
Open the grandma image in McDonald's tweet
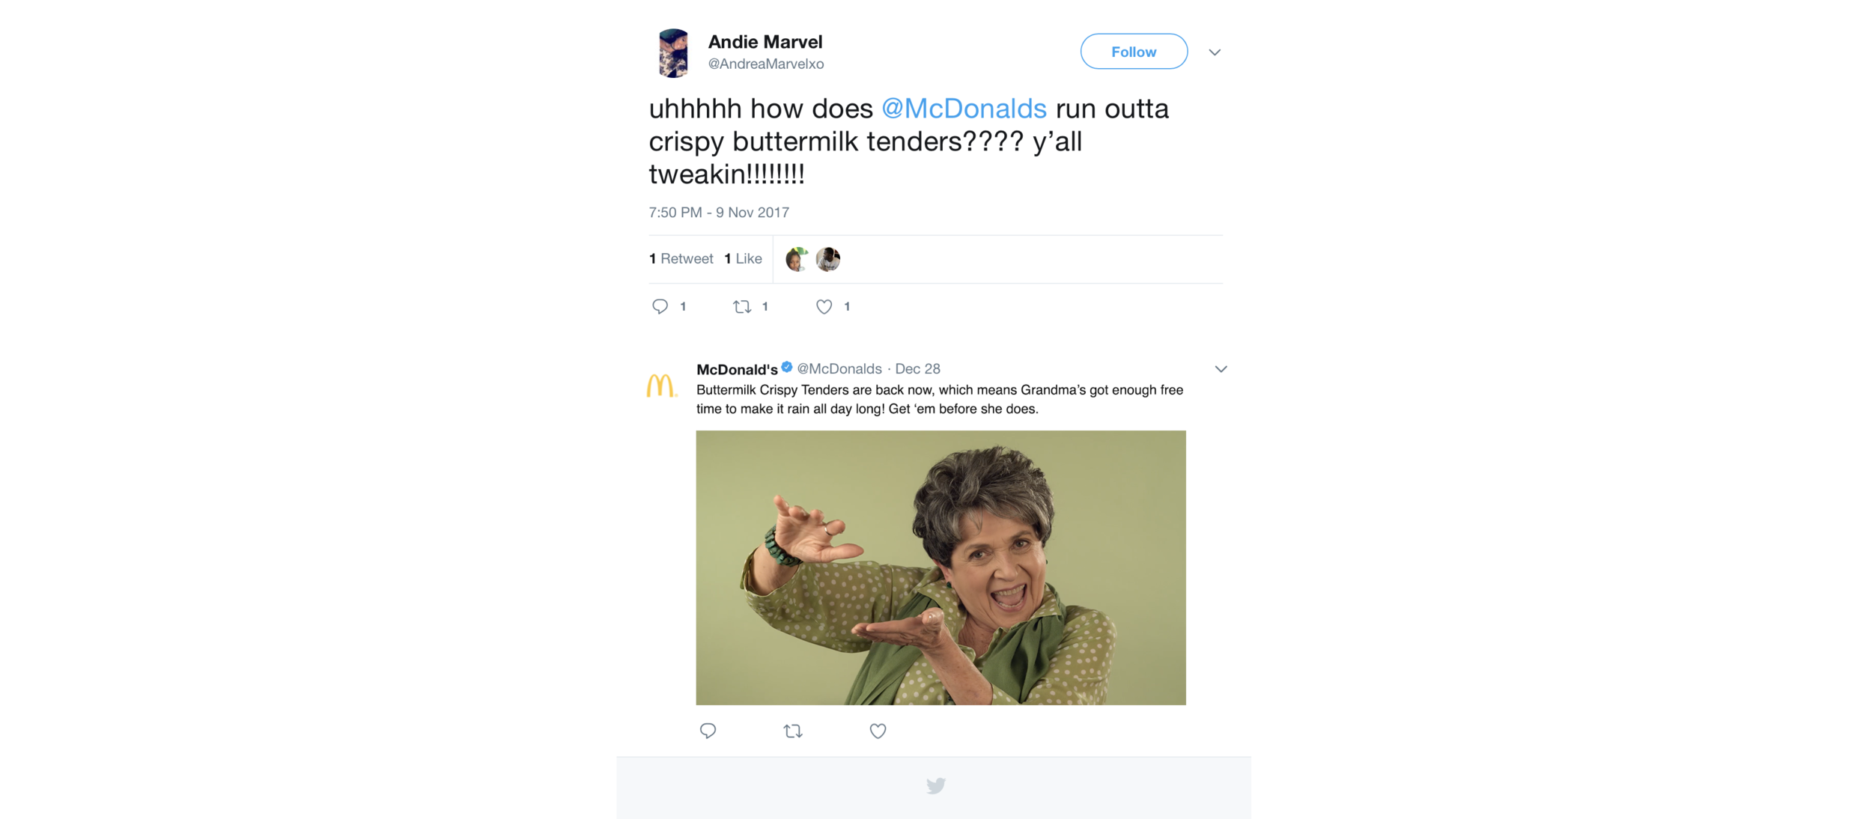[x=940, y=567]
